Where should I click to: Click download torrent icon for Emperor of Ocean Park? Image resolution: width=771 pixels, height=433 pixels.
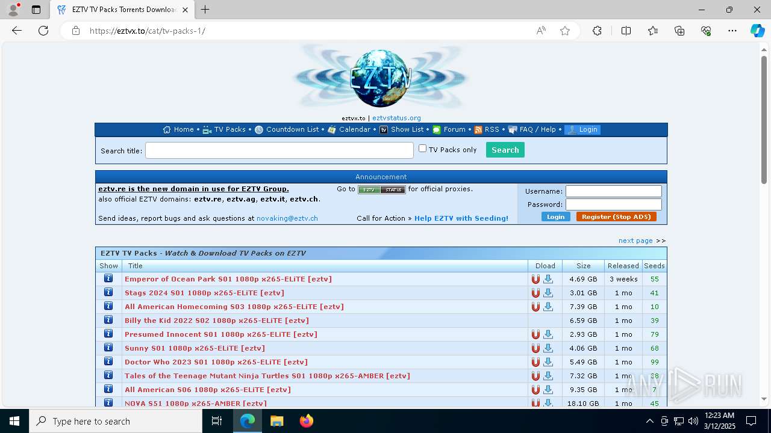coord(548,279)
